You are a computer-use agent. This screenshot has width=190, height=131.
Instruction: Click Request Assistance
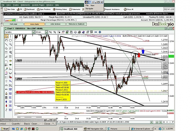tap(112, 9)
